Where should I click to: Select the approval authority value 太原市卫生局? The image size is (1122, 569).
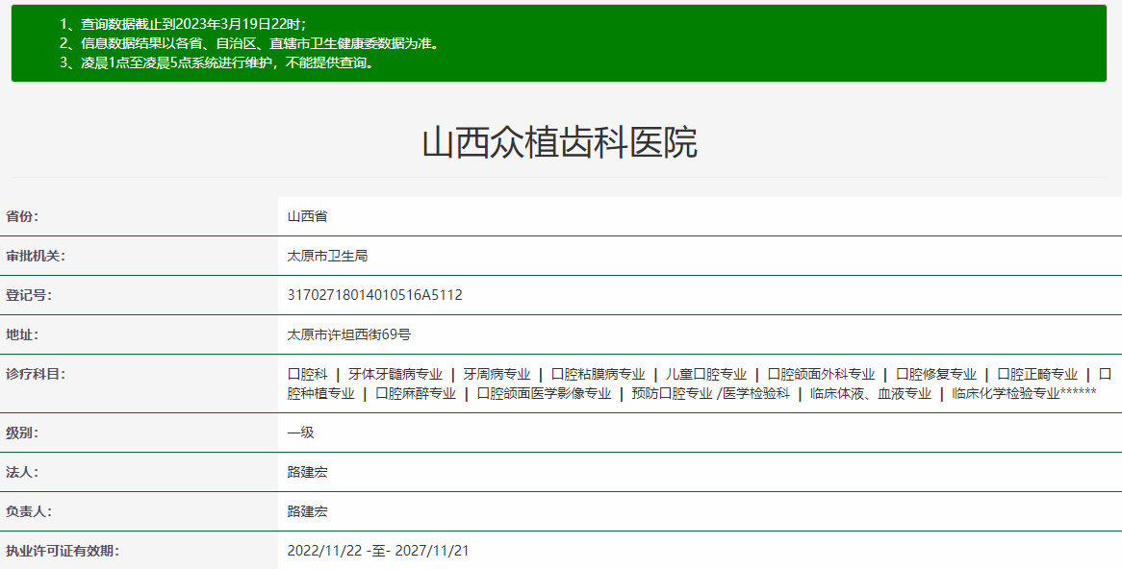pyautogui.click(x=327, y=256)
